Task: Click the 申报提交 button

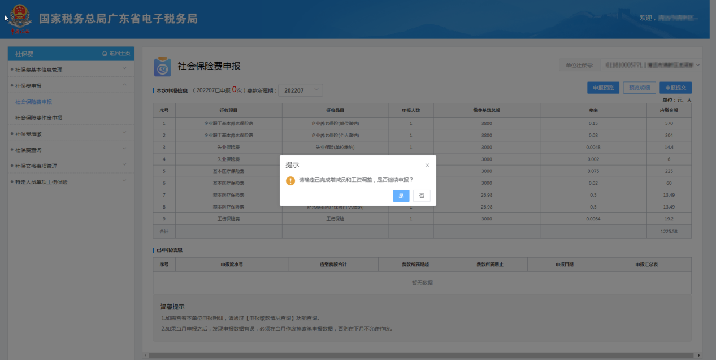Action: pyautogui.click(x=675, y=88)
